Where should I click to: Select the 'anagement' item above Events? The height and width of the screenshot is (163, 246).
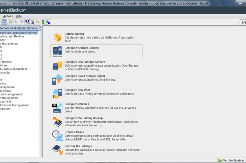7,87
